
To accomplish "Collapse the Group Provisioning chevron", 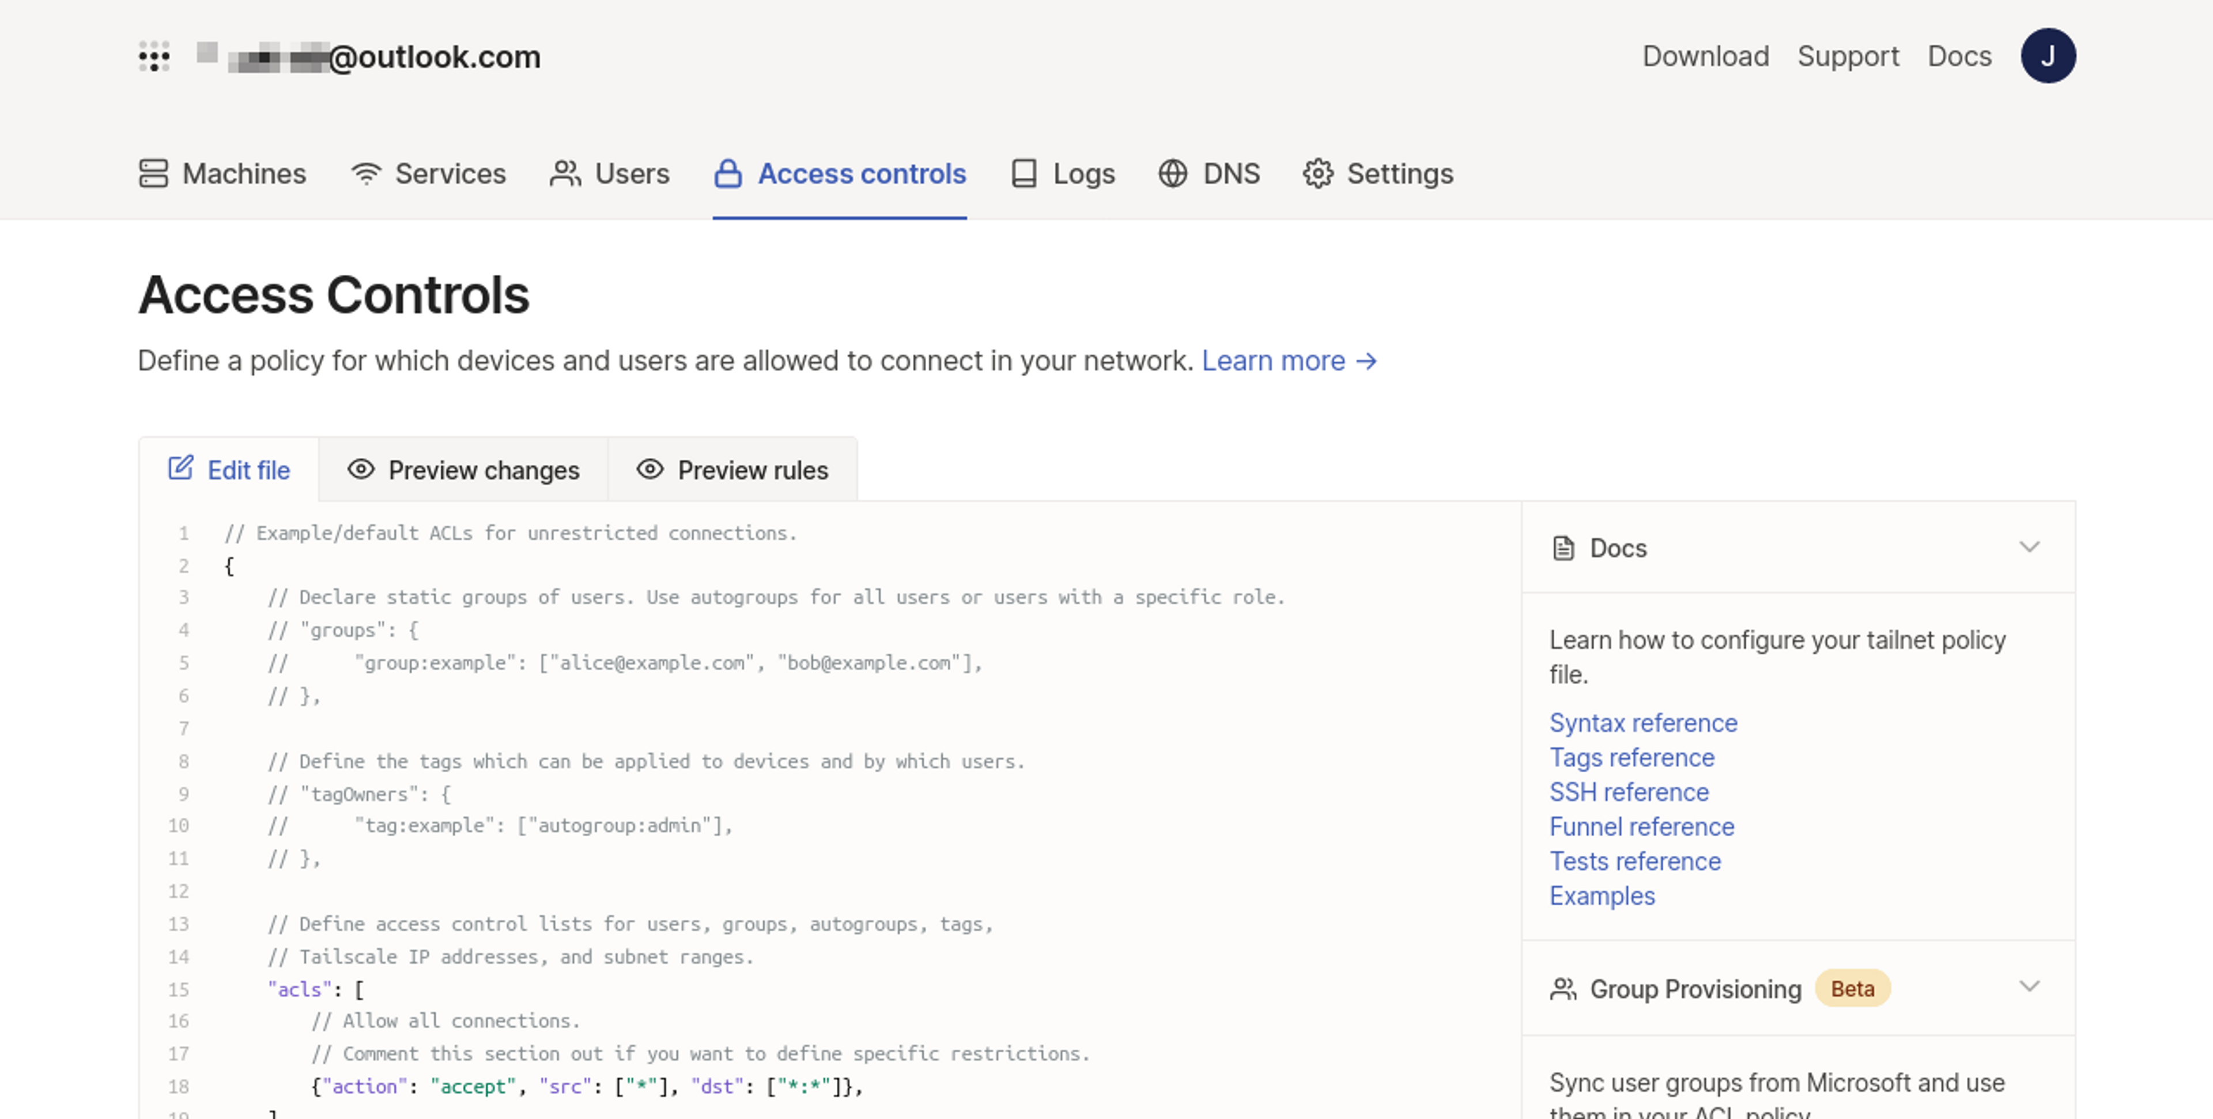I will pos(2029,986).
